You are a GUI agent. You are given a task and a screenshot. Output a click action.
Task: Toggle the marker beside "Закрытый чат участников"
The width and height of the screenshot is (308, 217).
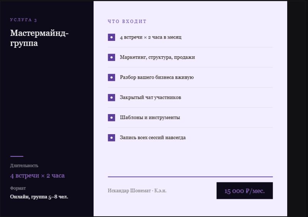112,98
